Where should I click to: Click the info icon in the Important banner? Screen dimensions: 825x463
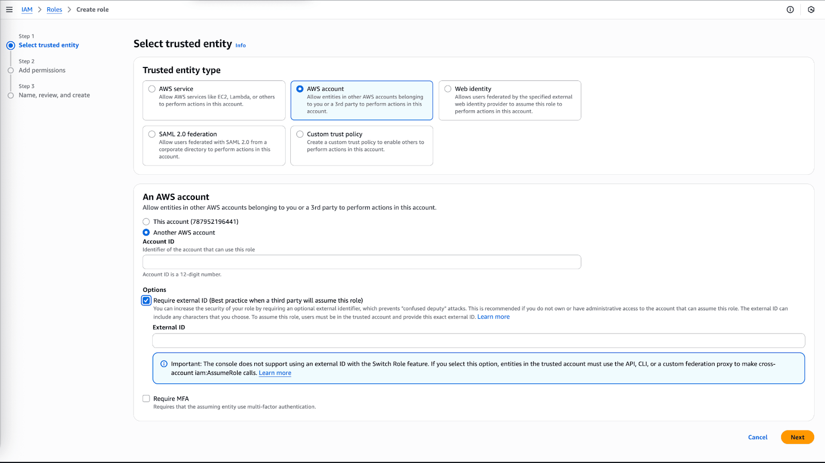[164, 363]
